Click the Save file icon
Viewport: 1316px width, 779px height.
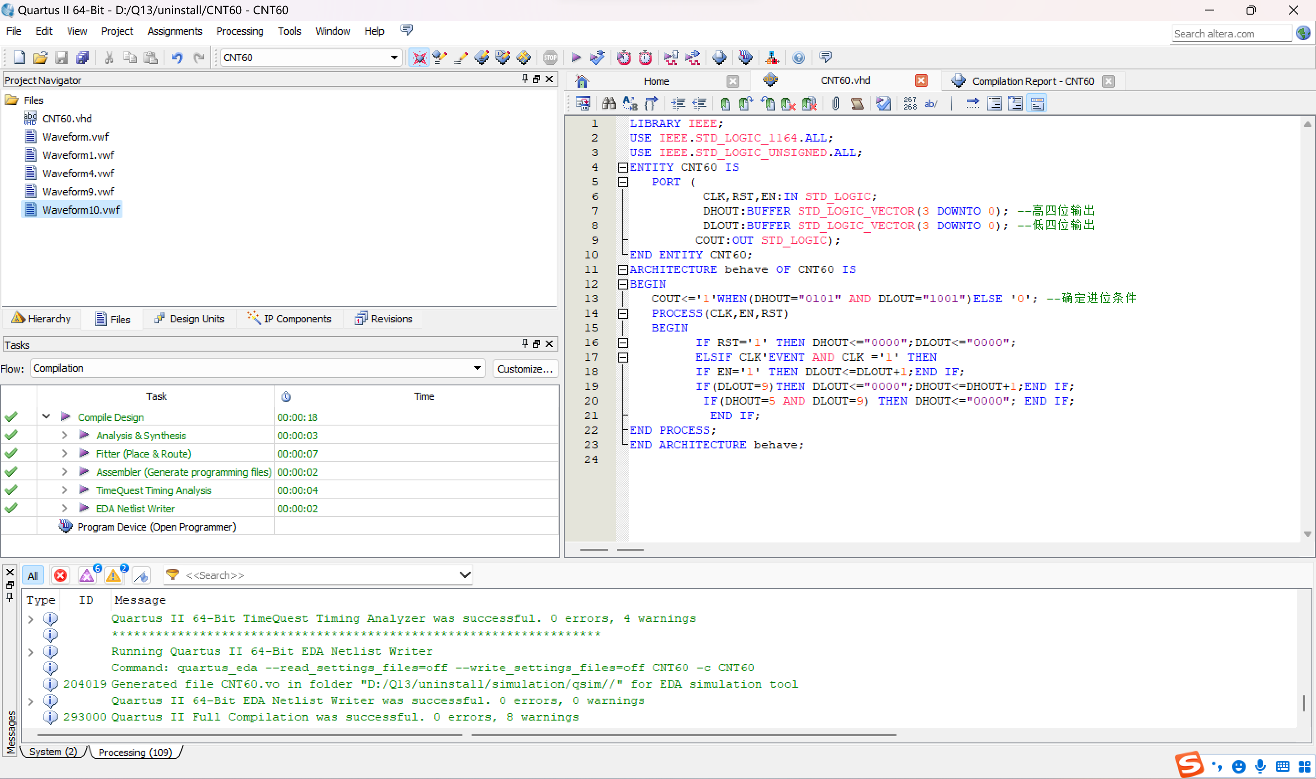(61, 57)
